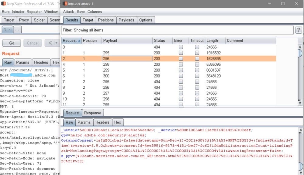Click request viewer scroll up arrow

point(301,130)
